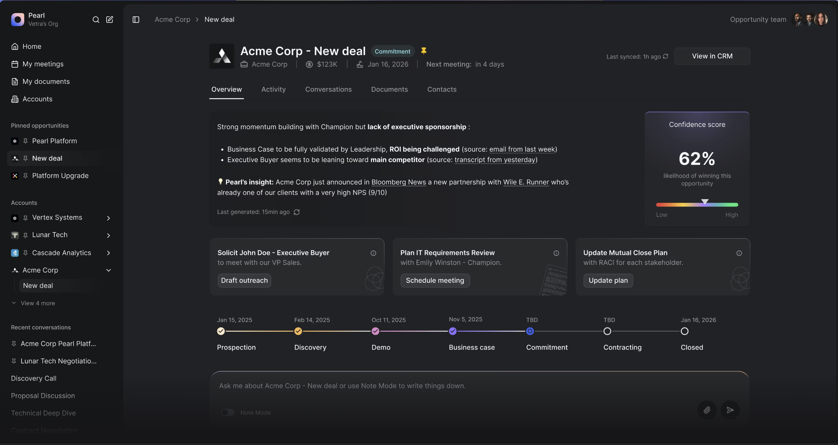Click the yellow pin icon beside Commitment
The height and width of the screenshot is (445, 838).
click(424, 51)
